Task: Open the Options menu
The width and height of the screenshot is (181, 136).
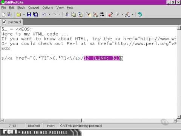Action: point(48,8)
